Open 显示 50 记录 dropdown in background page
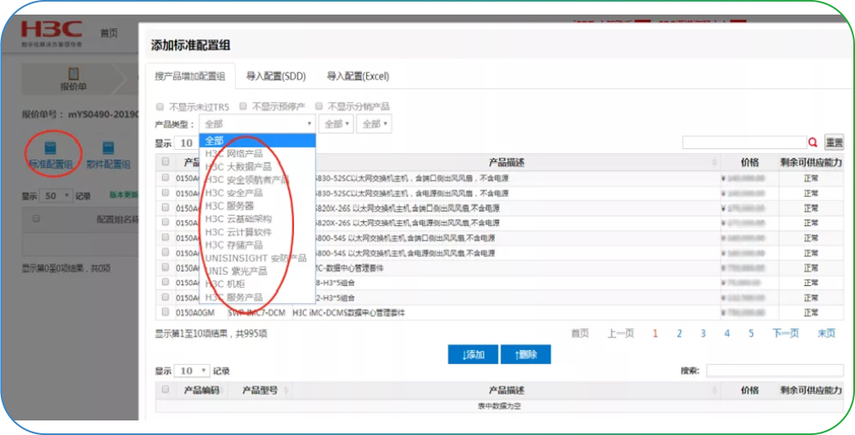The image size is (855, 435). click(57, 195)
